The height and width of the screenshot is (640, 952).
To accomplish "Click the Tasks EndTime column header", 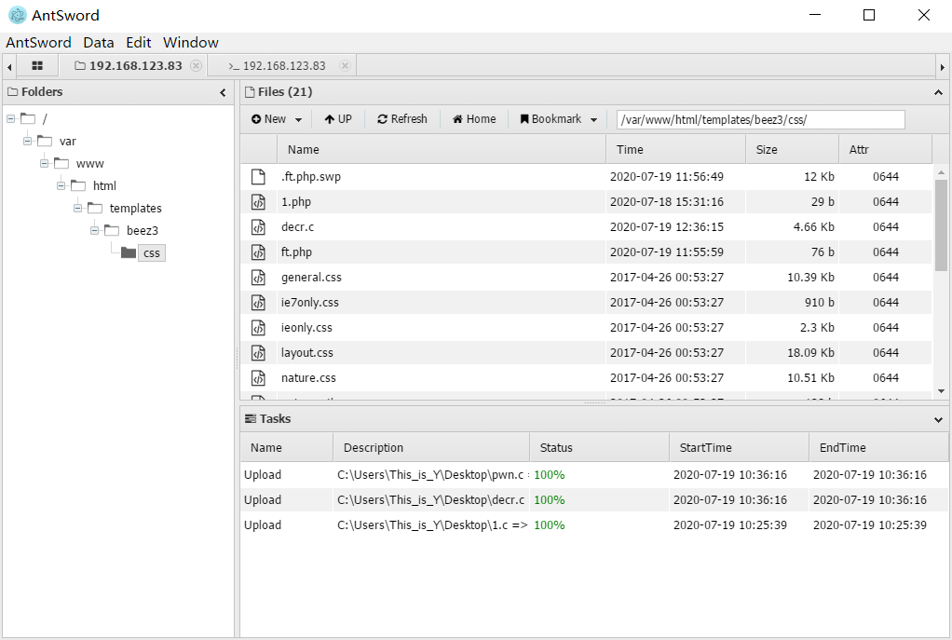I will (878, 447).
